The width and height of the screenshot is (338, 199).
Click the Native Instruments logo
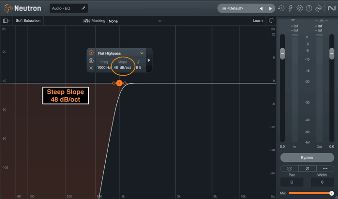pyautogui.click(x=332, y=8)
